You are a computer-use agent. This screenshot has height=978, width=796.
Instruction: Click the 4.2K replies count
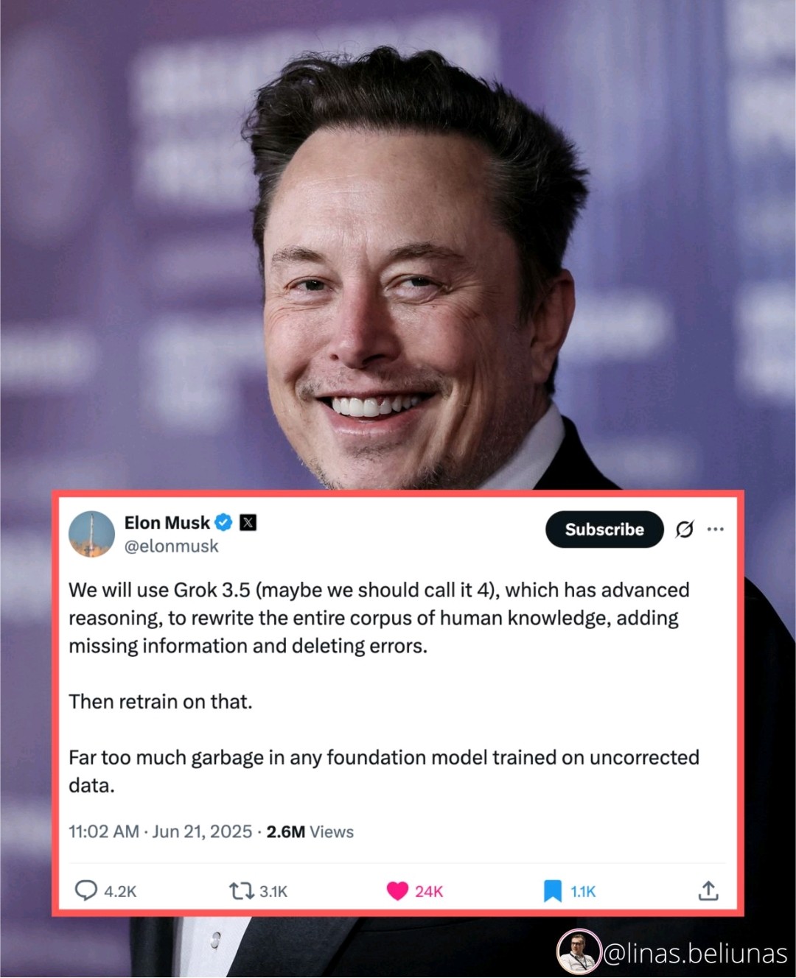(x=120, y=891)
